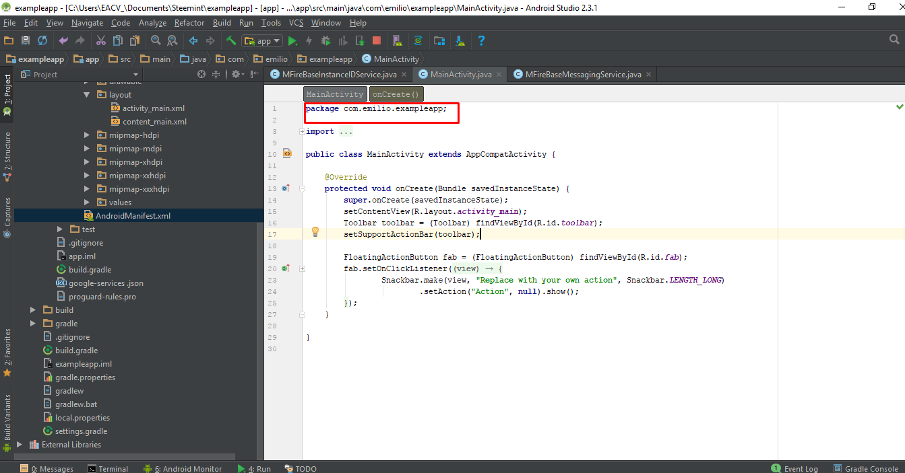Image resolution: width=905 pixels, height=473 pixels.
Task: Open the Event Log panel
Action: tap(794, 468)
